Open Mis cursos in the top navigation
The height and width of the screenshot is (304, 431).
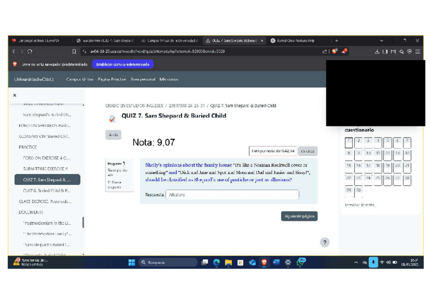pyautogui.click(x=169, y=79)
